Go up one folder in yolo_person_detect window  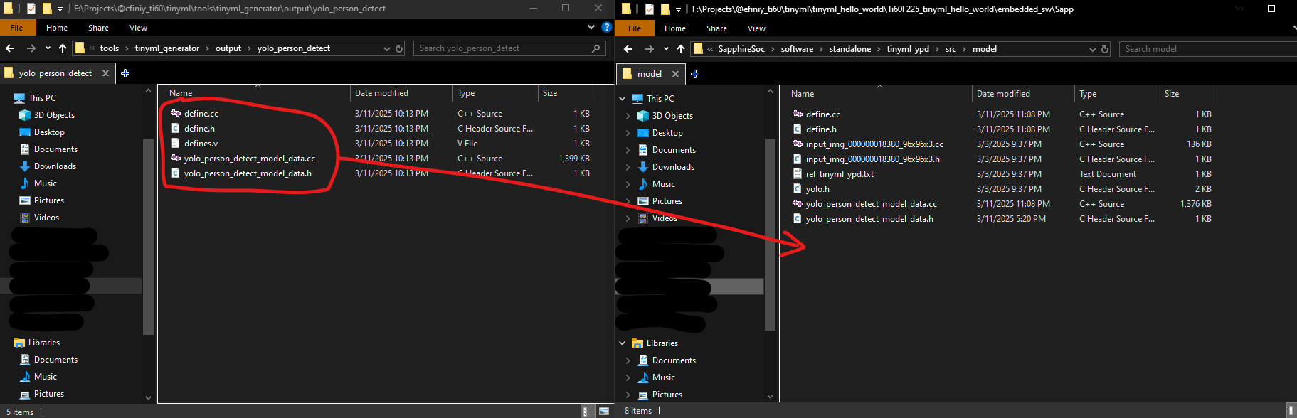click(63, 48)
